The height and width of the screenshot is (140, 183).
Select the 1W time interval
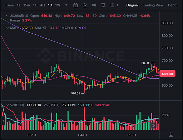(58, 5)
